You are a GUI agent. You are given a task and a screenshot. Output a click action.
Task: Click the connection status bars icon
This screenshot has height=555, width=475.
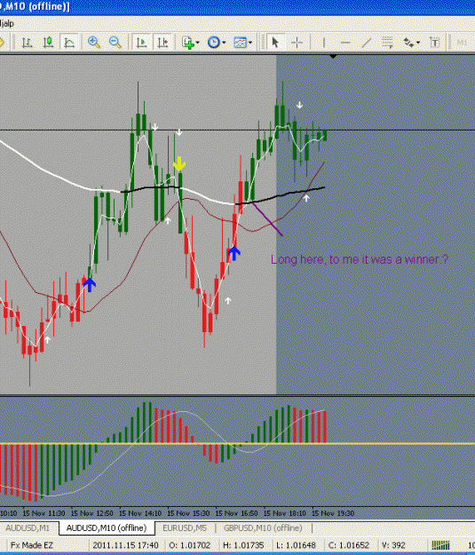[440, 545]
